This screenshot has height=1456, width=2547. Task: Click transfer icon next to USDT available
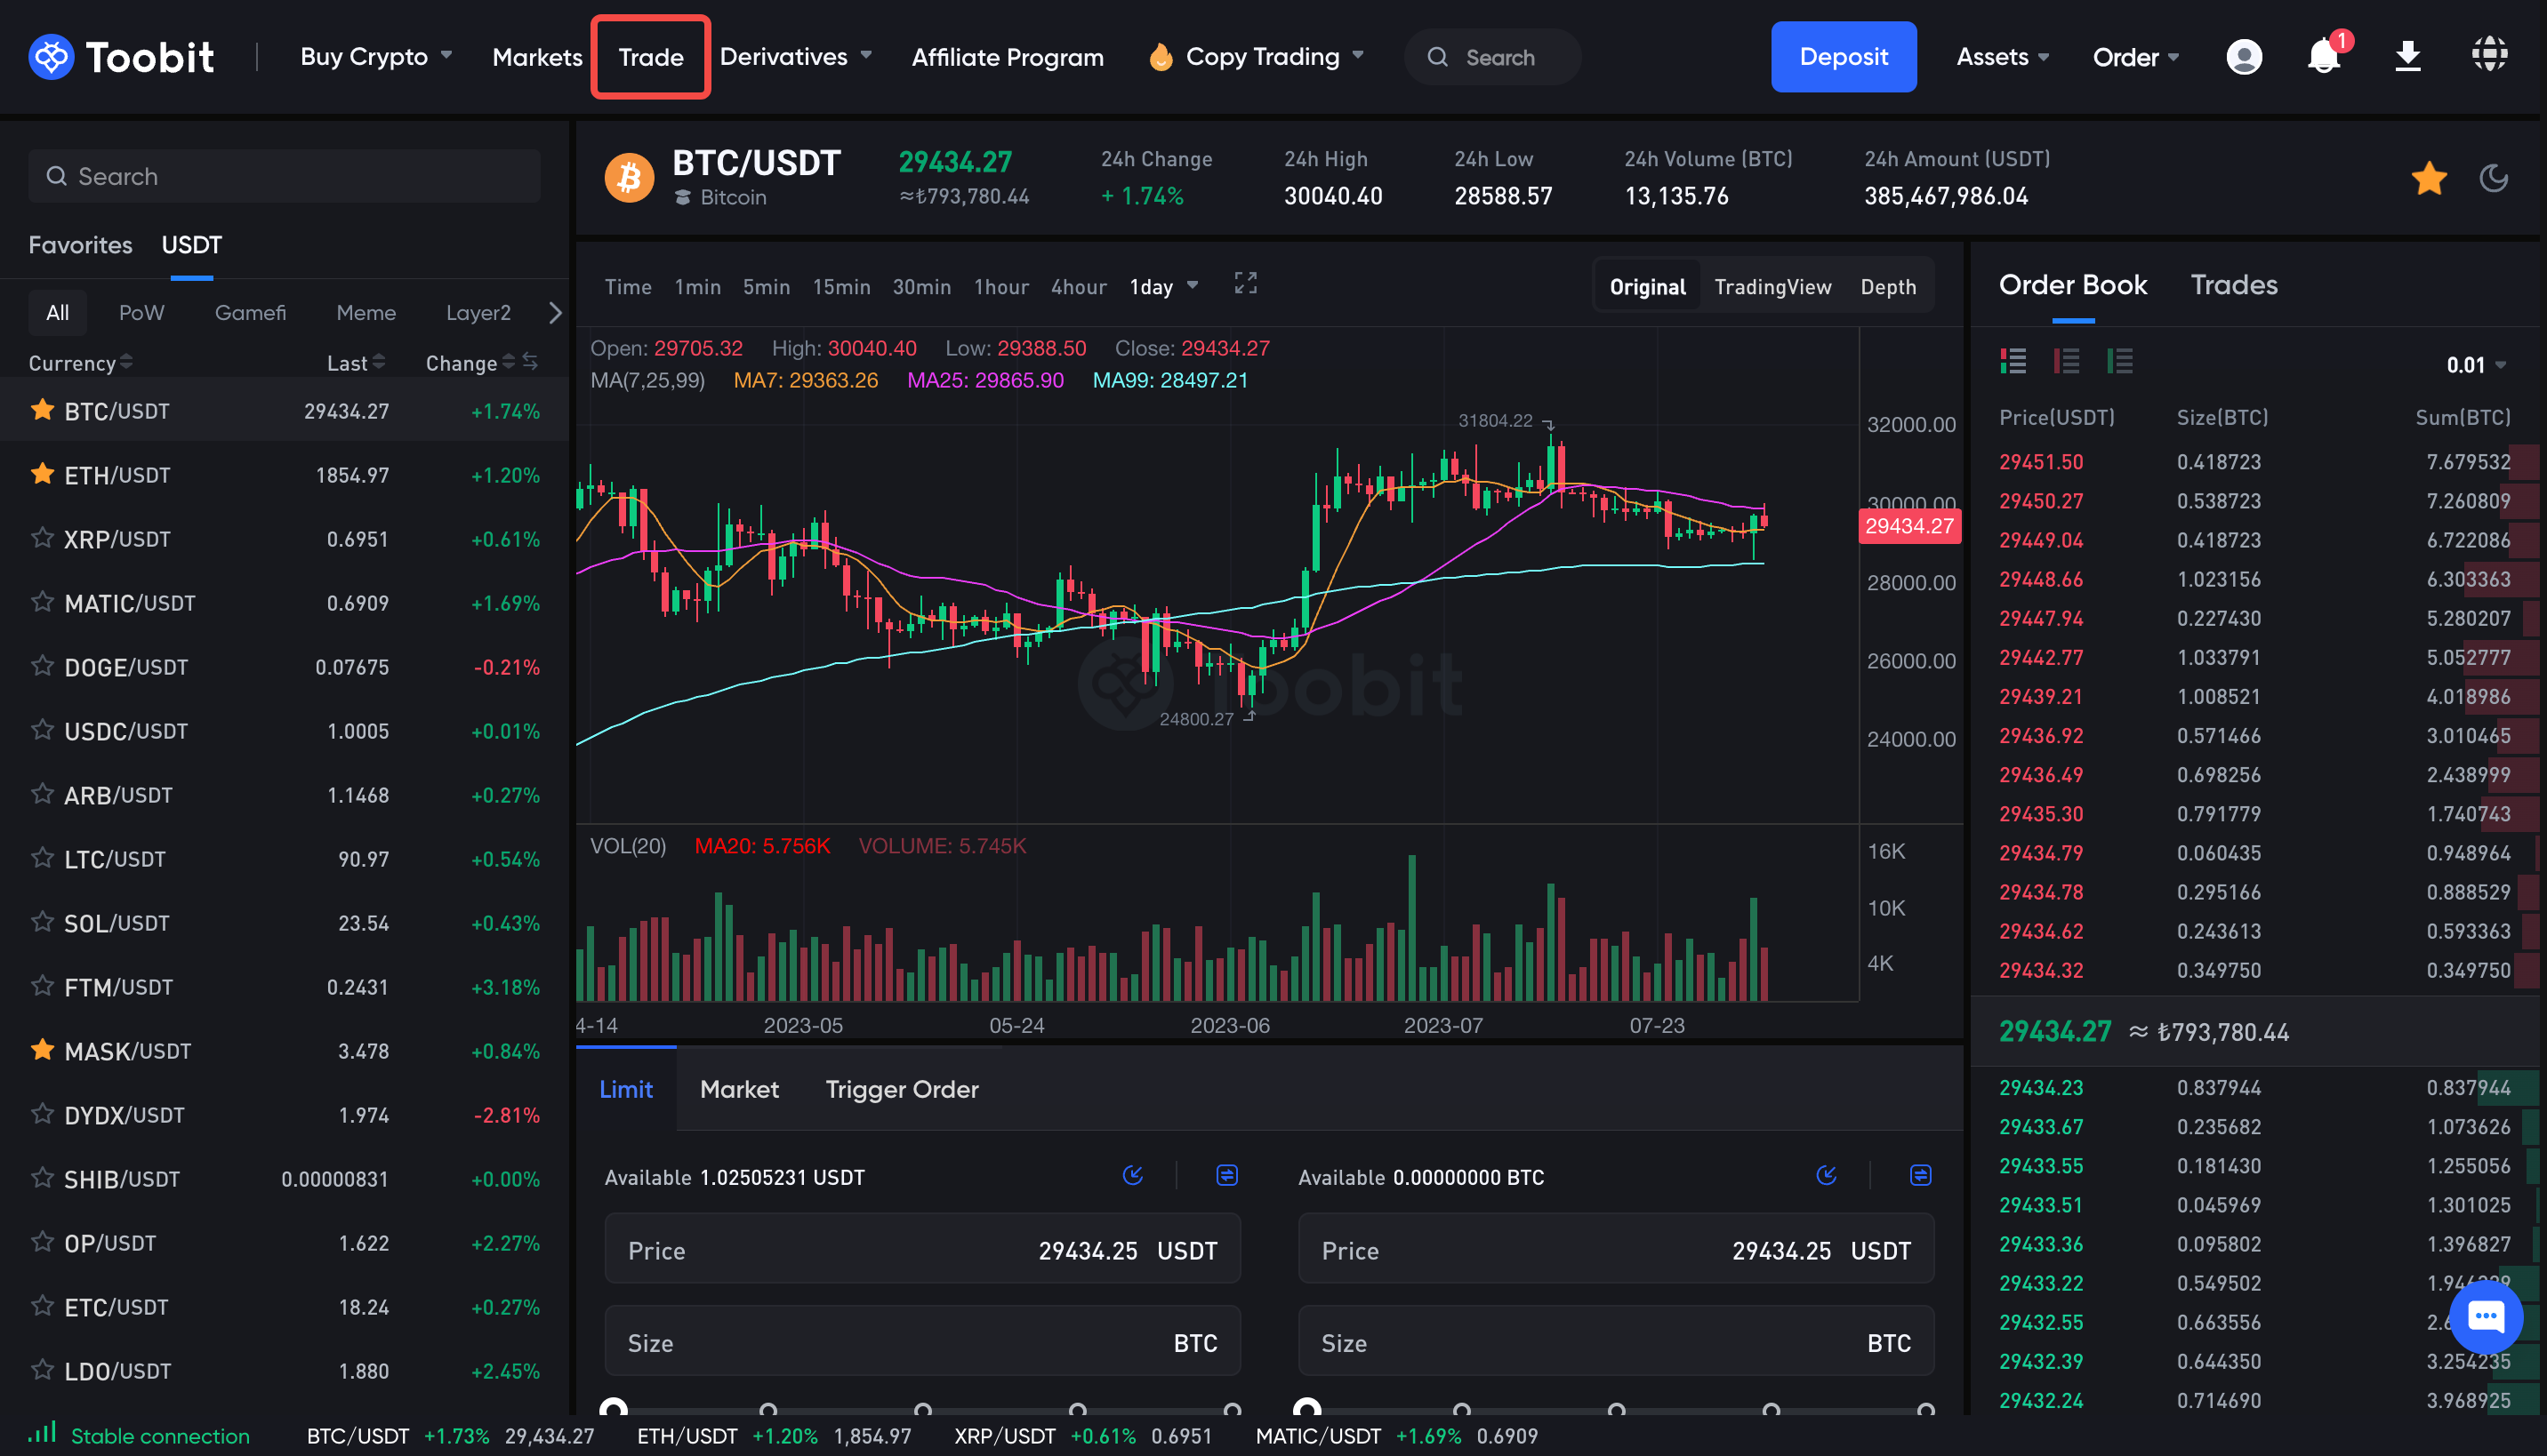[x=1226, y=1175]
